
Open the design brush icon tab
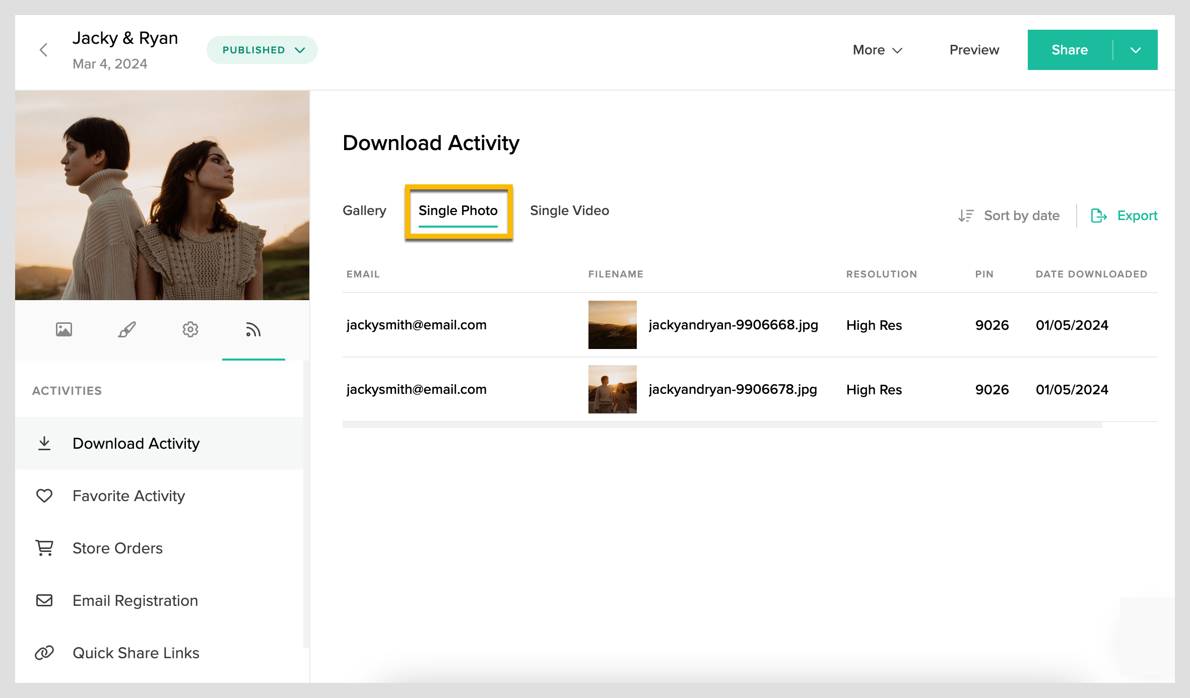point(127,329)
